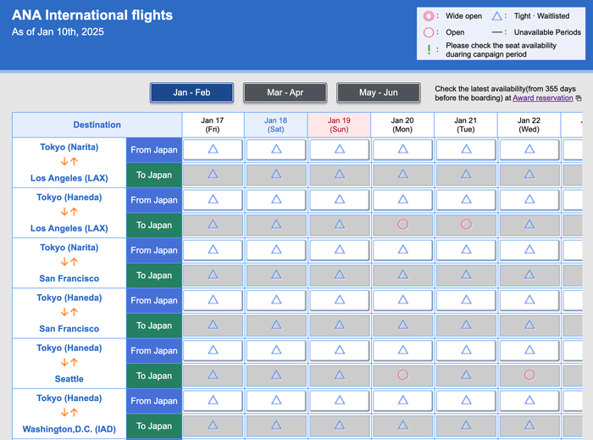Select triangle for Haneda-San Francisco From Japan Jan 18
Image resolution: width=593 pixels, height=440 pixels.
click(x=276, y=299)
